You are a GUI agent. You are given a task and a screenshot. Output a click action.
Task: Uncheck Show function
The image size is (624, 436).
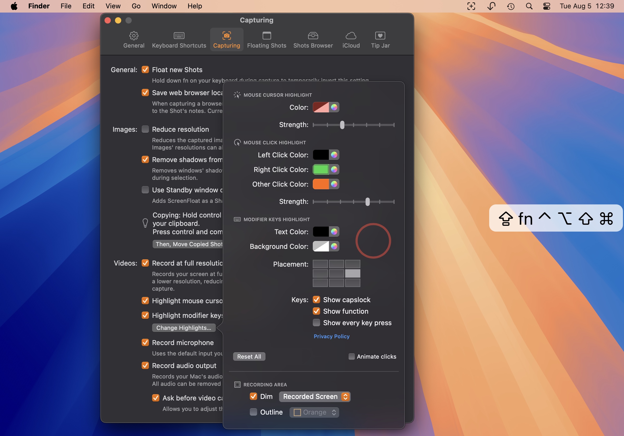(316, 311)
